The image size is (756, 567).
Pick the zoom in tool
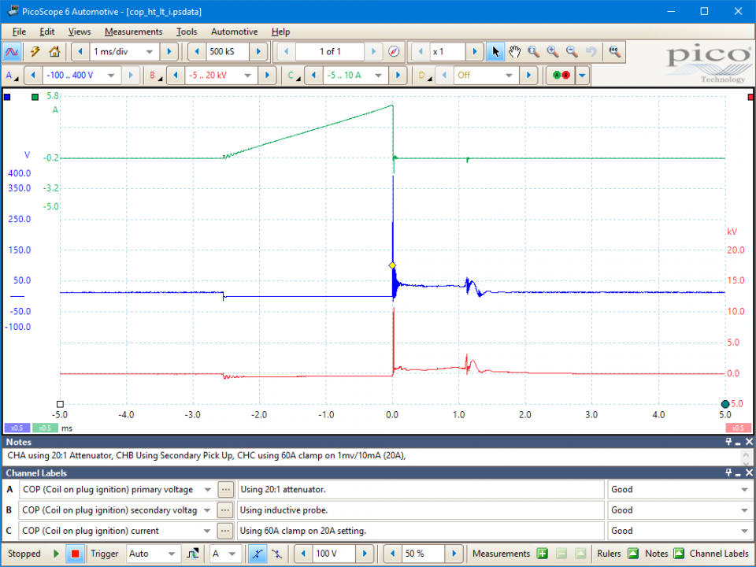tap(553, 52)
